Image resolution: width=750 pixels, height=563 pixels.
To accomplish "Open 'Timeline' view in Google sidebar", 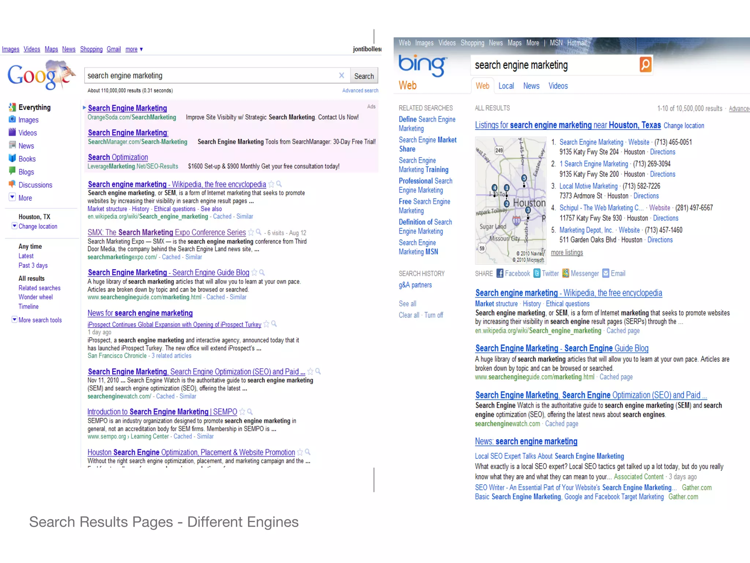I will point(29,306).
